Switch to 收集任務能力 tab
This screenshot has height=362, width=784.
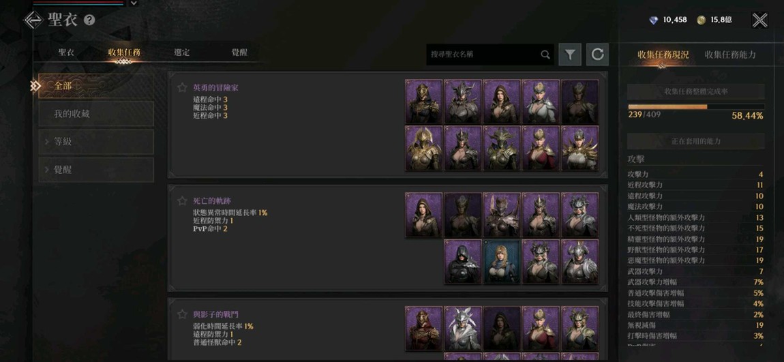730,55
